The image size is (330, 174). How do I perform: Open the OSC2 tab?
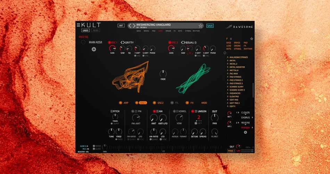click(x=160, y=103)
